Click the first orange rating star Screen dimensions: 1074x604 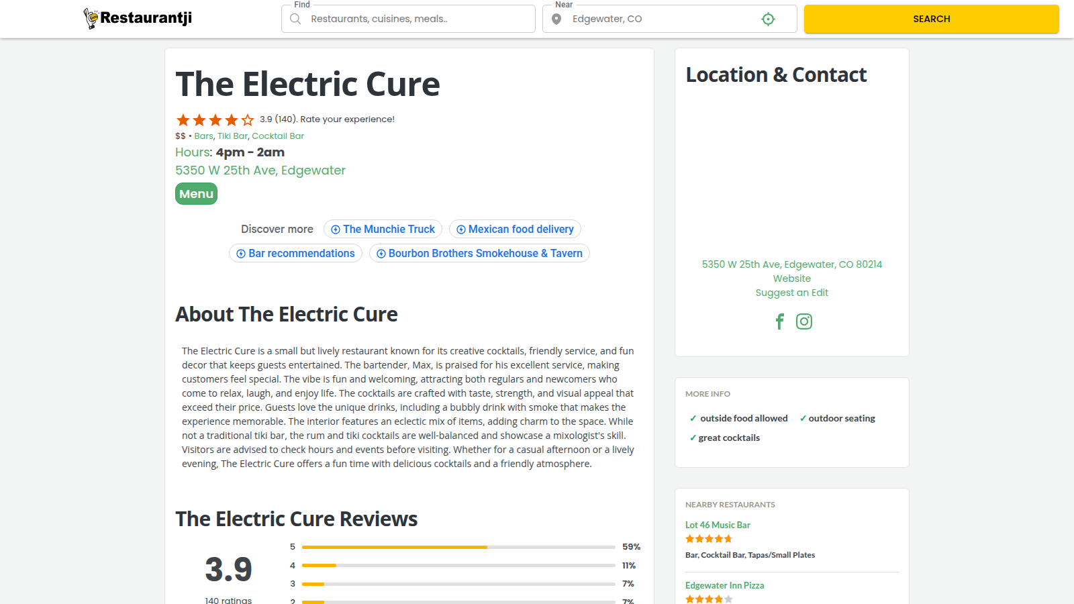[x=183, y=120]
